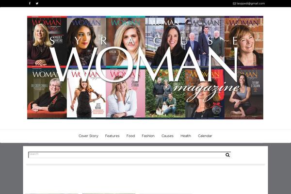The width and height of the screenshot is (291, 194).
Task: Open the Facebook social icon
Action: pyautogui.click(x=30, y=3)
